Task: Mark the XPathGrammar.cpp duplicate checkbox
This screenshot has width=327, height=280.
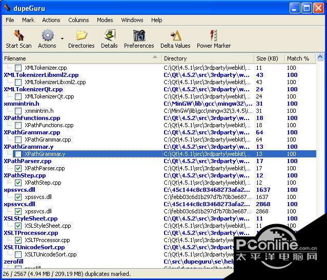Action: pyautogui.click(x=18, y=139)
